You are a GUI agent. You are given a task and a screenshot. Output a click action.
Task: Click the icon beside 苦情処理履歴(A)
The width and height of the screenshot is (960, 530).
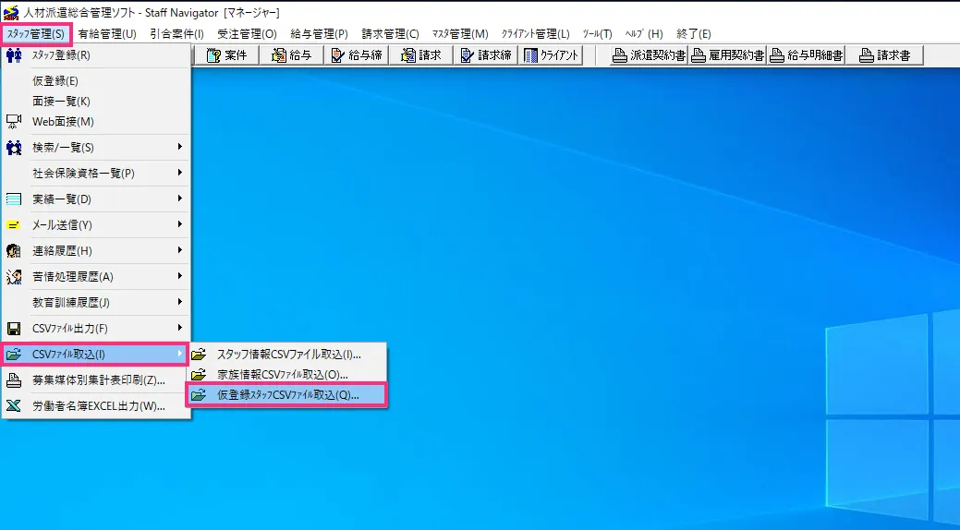(x=14, y=277)
